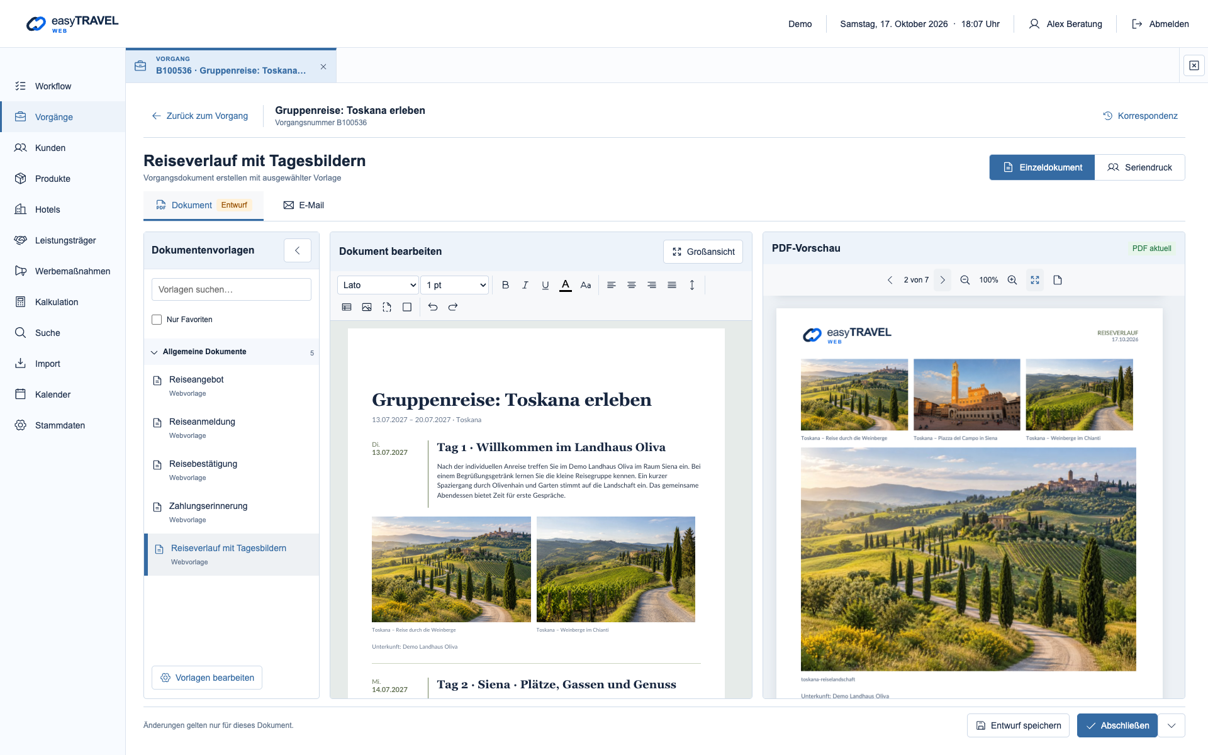This screenshot has height=755, width=1208.
Task: Go to next PDF preview page
Action: coord(942,280)
